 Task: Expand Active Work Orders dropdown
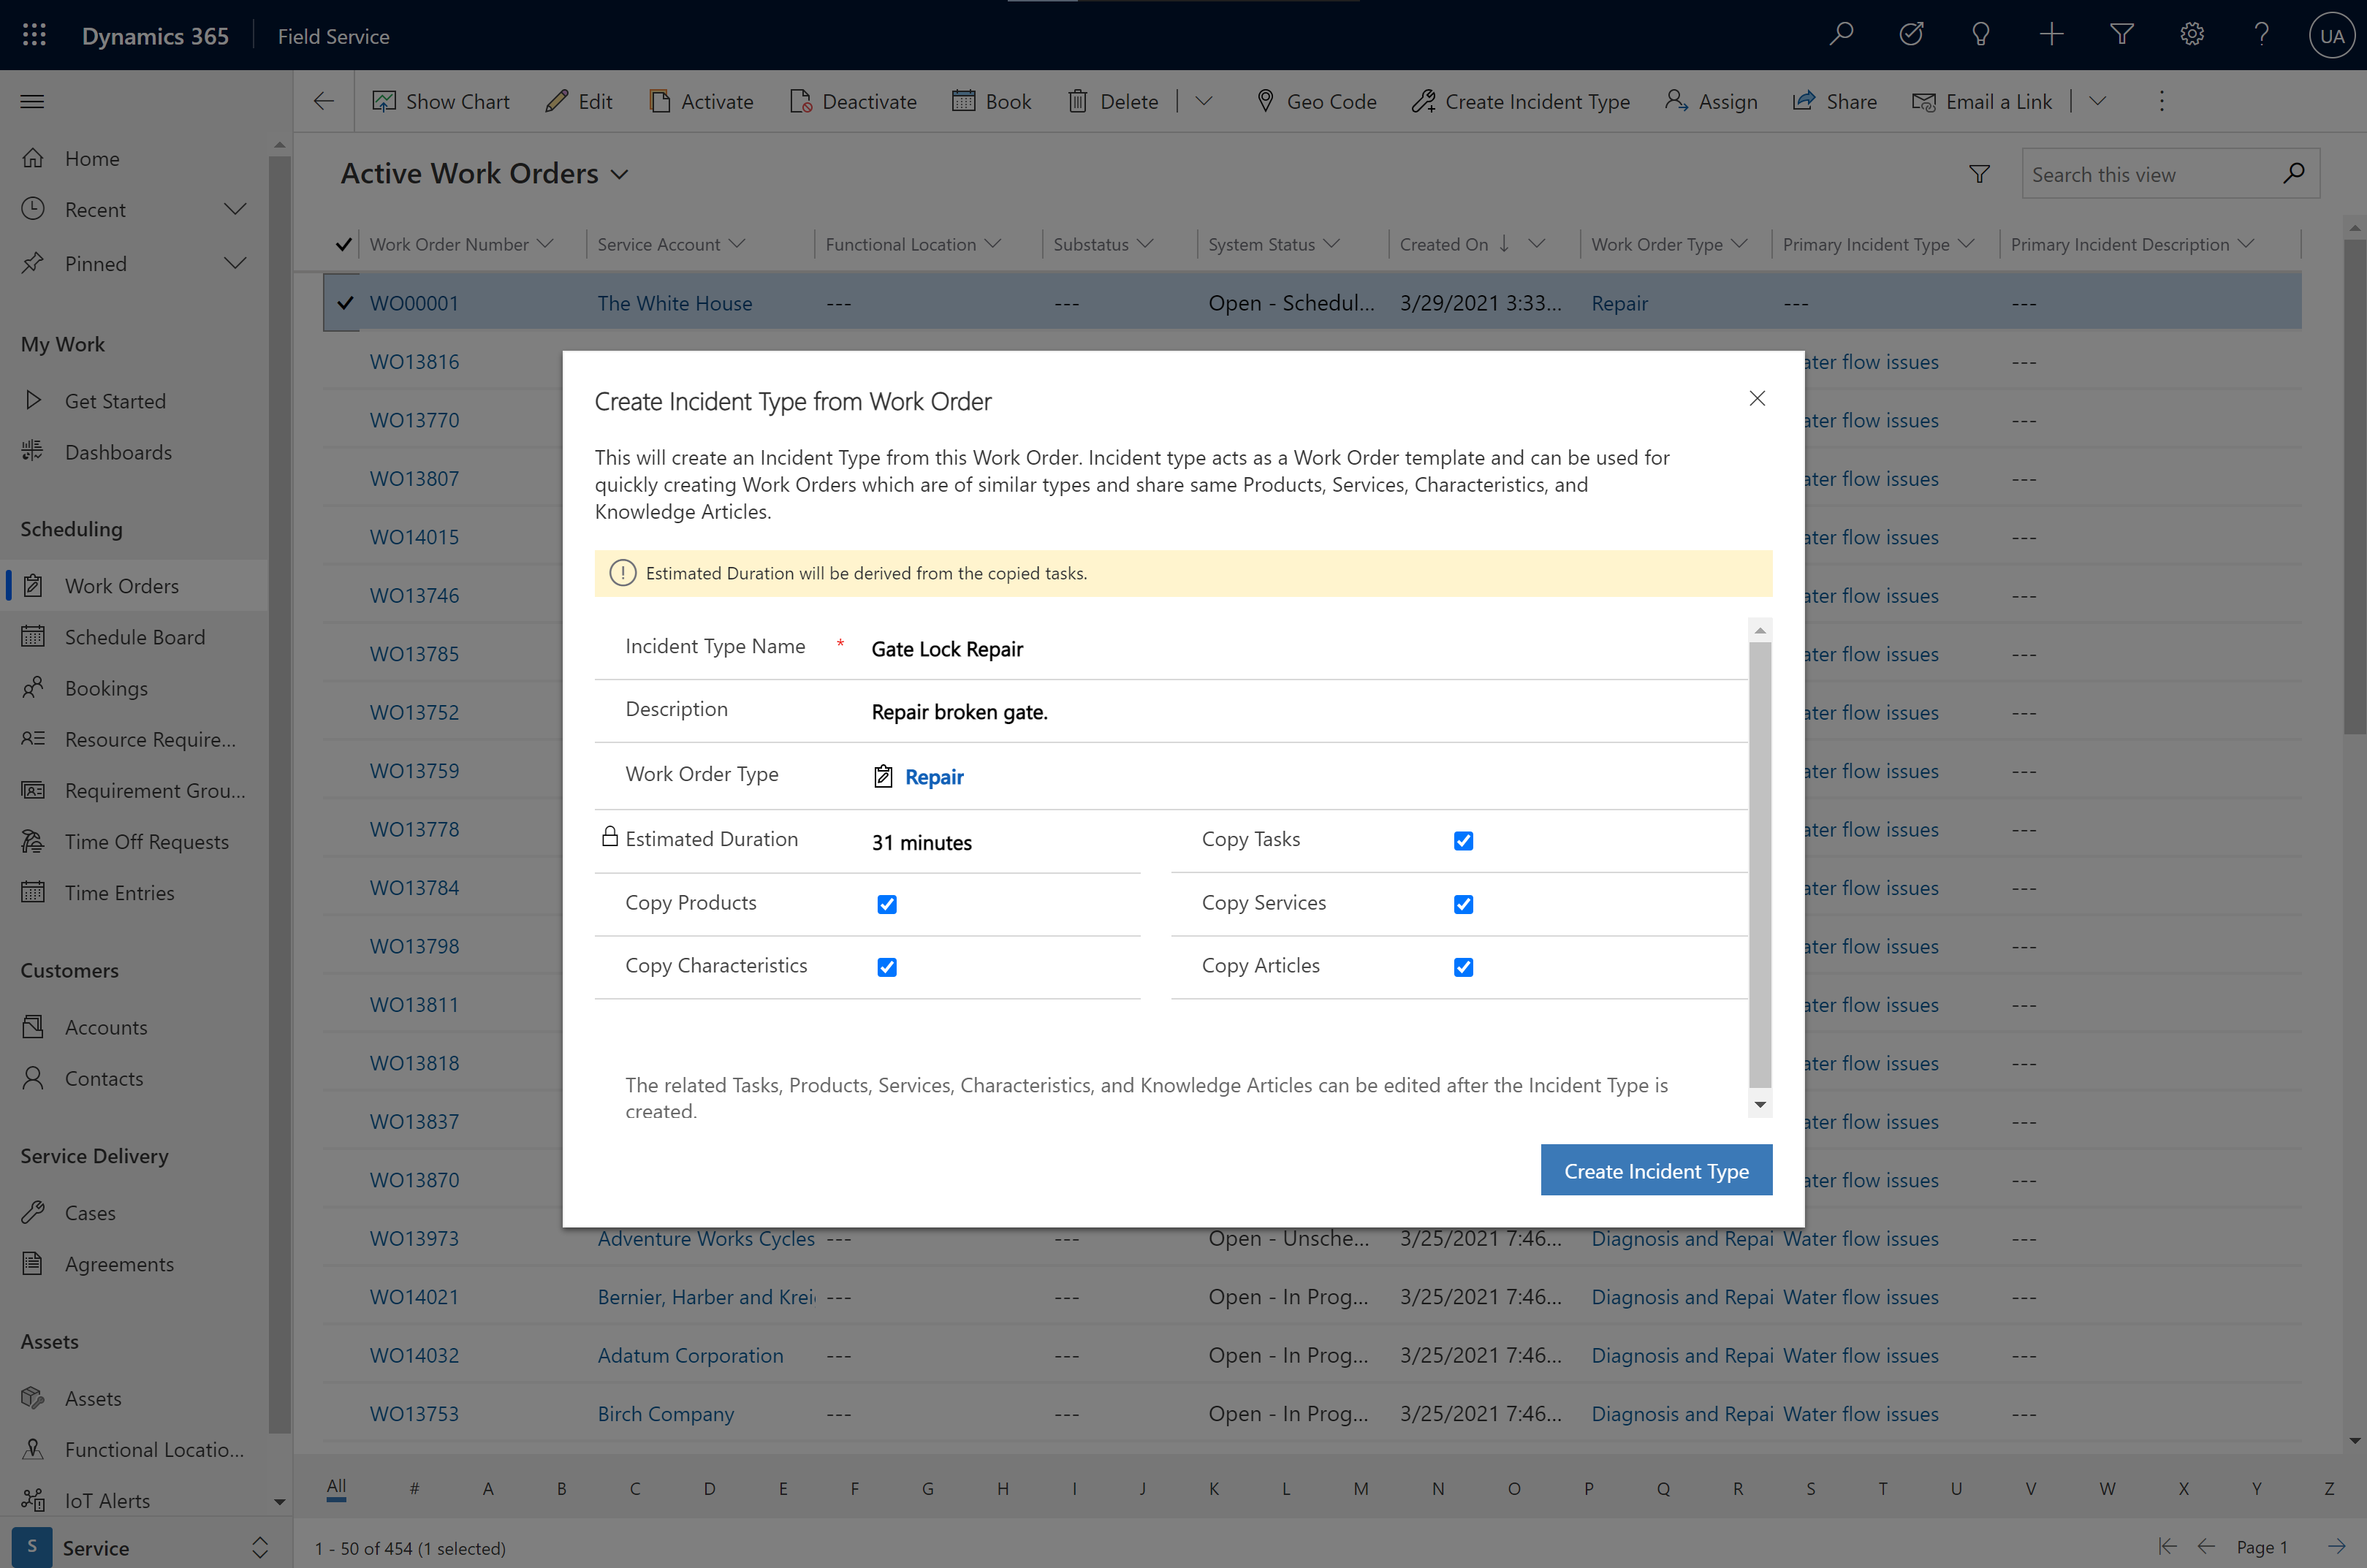(x=621, y=173)
